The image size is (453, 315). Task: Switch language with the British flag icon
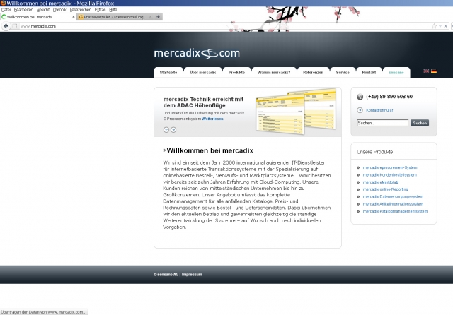pyautogui.click(x=426, y=71)
